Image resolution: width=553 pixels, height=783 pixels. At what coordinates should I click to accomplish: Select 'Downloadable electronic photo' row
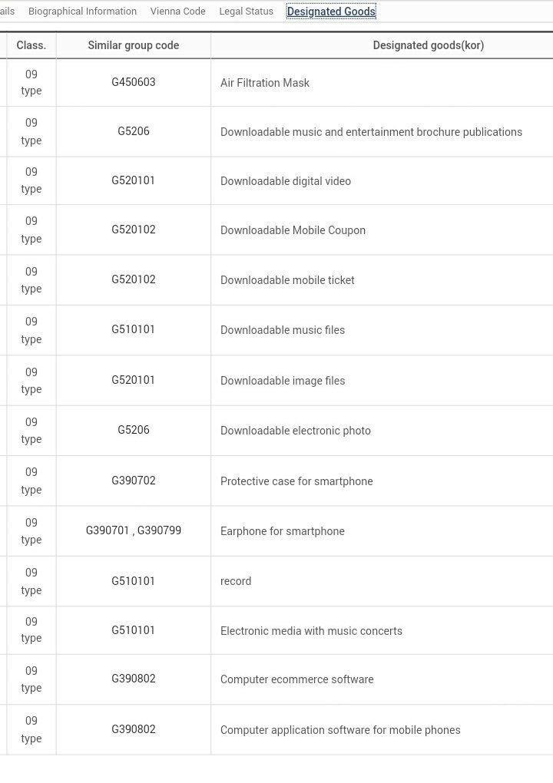[x=295, y=431]
